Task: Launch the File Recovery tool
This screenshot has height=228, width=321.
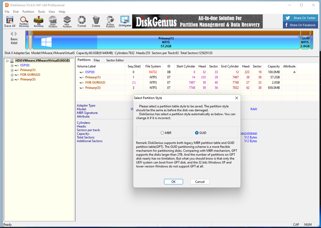Action: [38, 21]
